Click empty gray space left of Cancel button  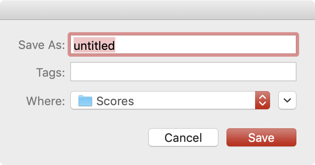click(x=74, y=137)
